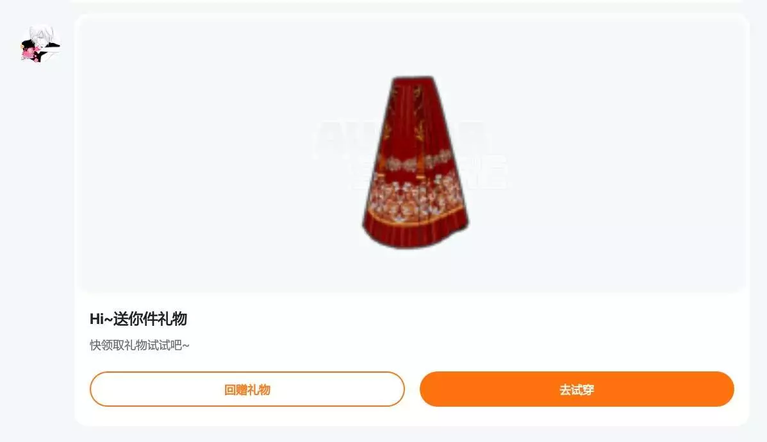Tap the 去试穿 orange button

coord(577,389)
